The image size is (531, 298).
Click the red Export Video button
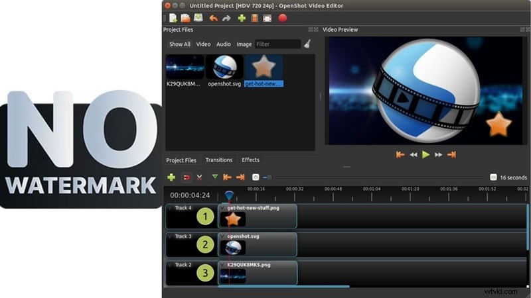pyautogui.click(x=283, y=19)
